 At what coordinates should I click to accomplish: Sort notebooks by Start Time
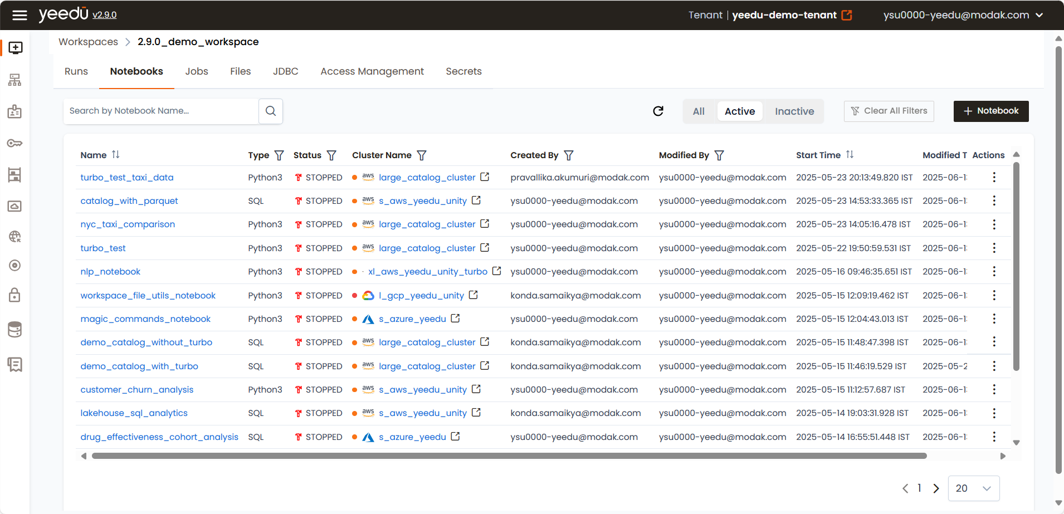tap(850, 154)
